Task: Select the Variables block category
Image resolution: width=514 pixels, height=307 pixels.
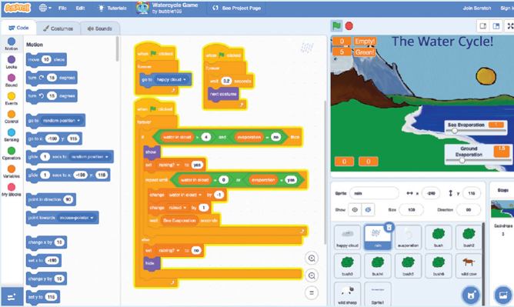Action: click(11, 172)
